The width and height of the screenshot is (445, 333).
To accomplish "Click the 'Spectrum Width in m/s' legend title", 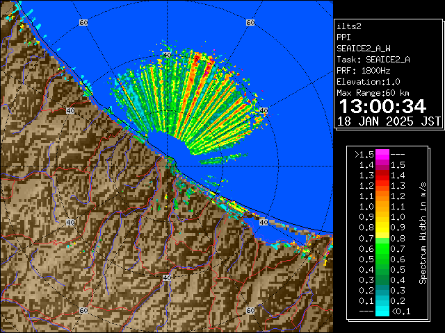I will pyautogui.click(x=423, y=233).
